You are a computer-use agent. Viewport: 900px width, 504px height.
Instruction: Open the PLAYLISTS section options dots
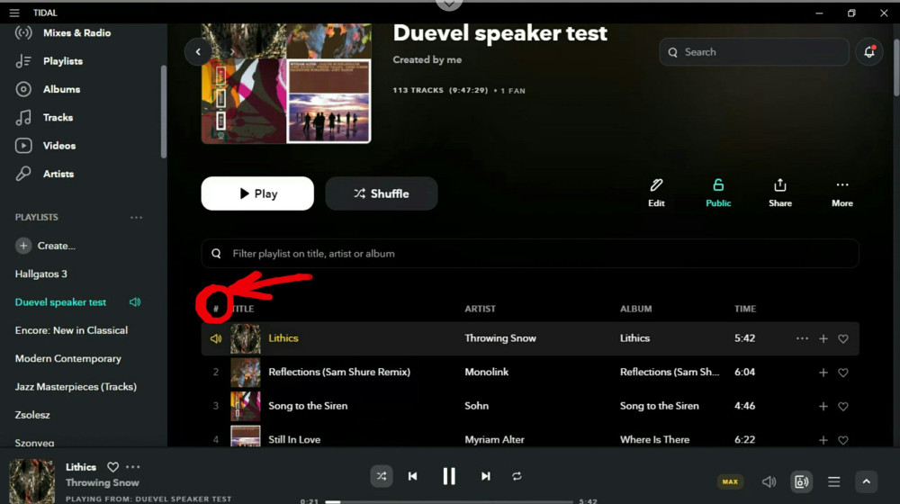pyautogui.click(x=136, y=218)
